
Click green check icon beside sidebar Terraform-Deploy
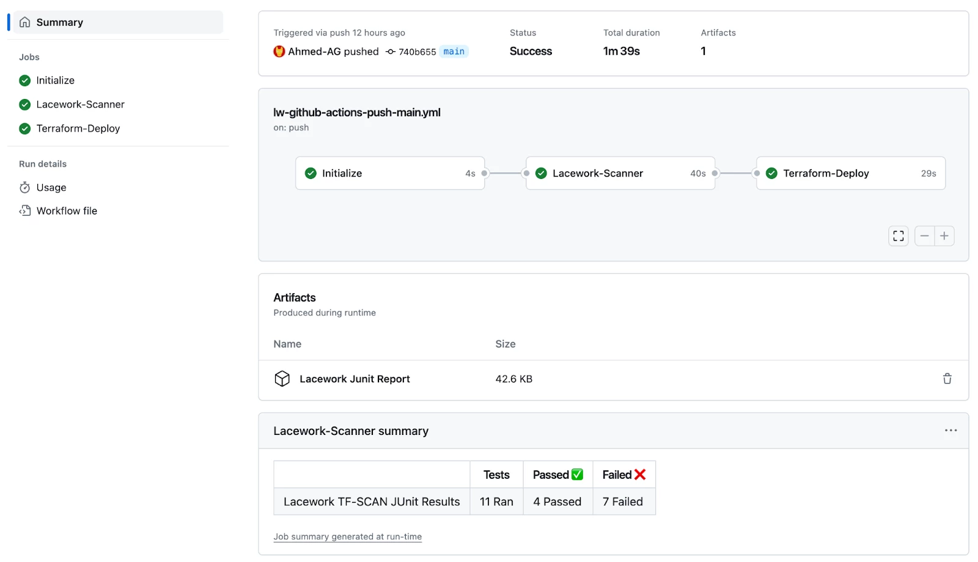coord(24,128)
